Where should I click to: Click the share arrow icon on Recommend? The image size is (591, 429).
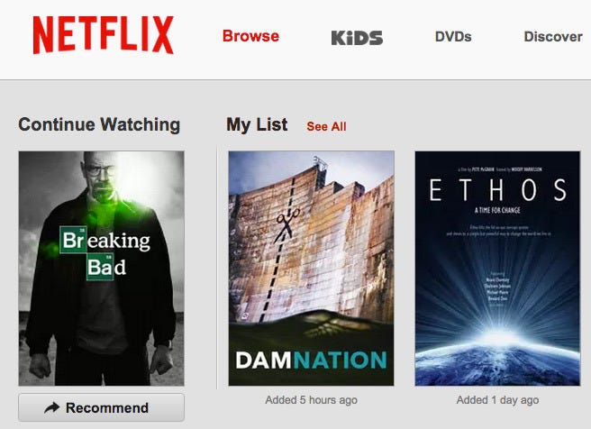tap(51, 407)
